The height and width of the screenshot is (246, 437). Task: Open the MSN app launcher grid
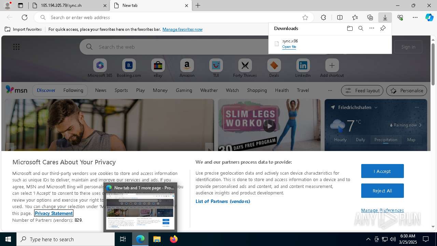16,47
